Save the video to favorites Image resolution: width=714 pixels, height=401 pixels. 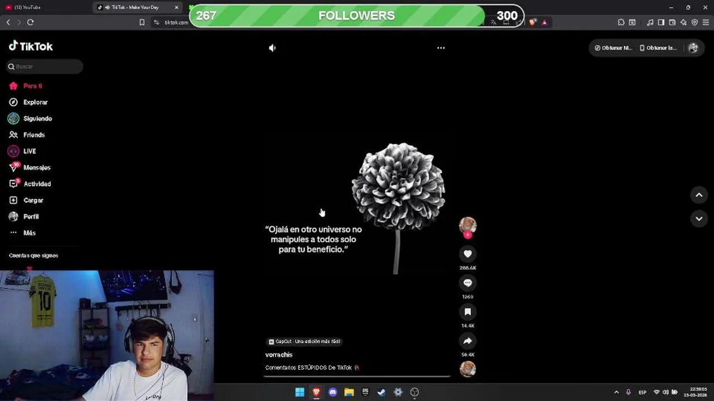click(467, 312)
